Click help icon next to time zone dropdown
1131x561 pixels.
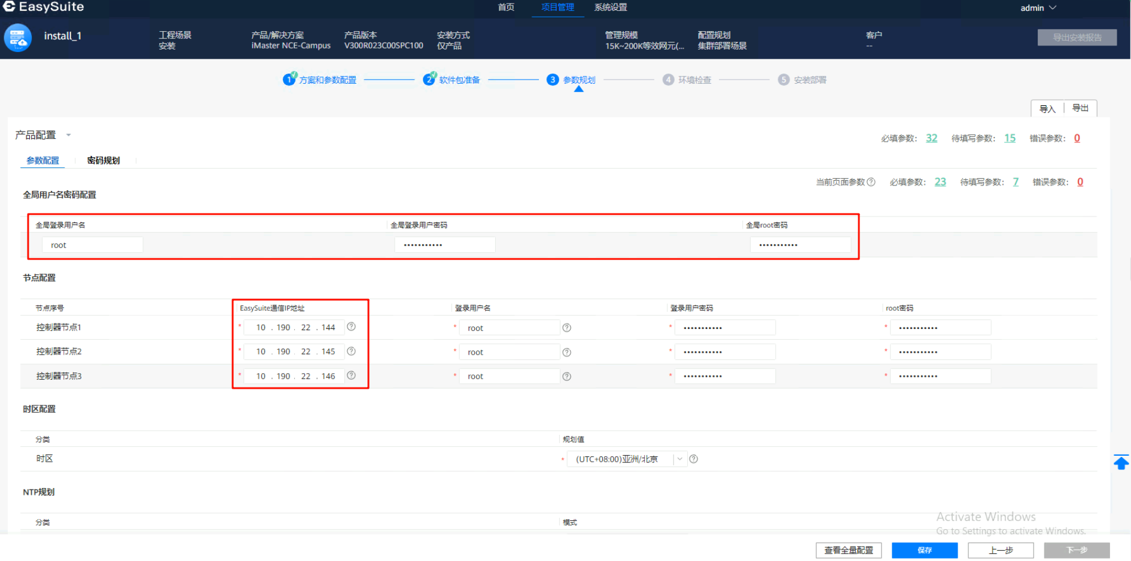[694, 459]
